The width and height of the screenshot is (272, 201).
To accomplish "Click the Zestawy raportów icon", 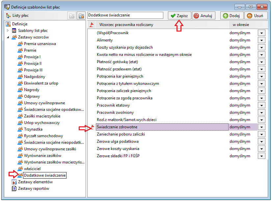I will coord(14,188).
